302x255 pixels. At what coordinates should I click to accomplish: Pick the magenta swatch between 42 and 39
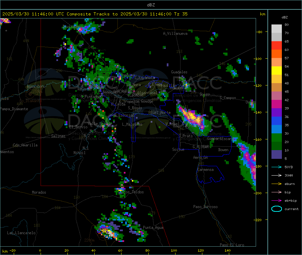point(276,104)
